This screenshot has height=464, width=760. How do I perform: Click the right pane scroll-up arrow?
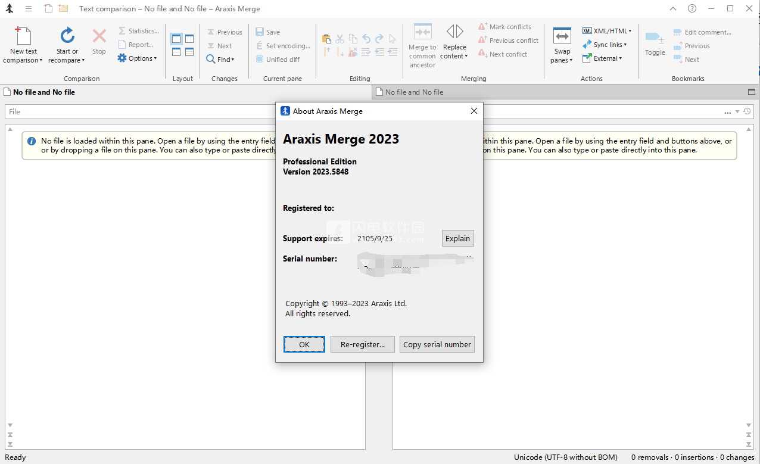(749, 129)
